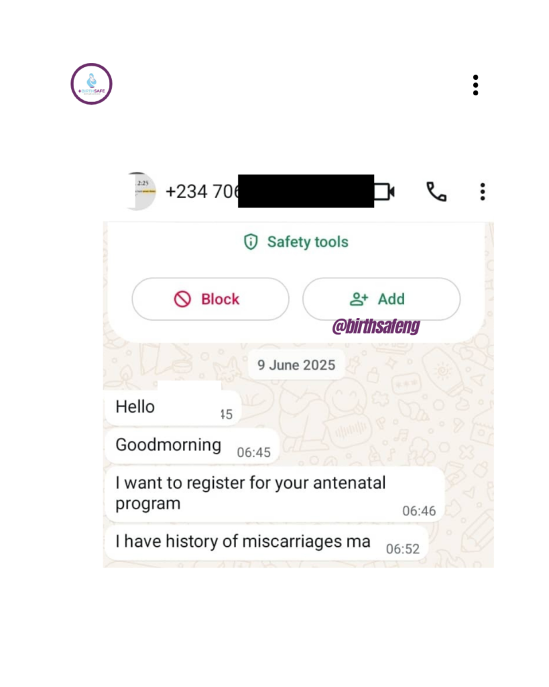
Task: View the contact's profile picture
Action: point(140,191)
